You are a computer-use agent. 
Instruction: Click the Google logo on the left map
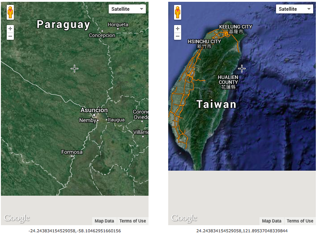point(17,218)
